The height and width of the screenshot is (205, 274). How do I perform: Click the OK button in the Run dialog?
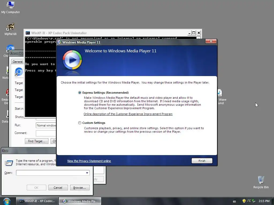36,188
